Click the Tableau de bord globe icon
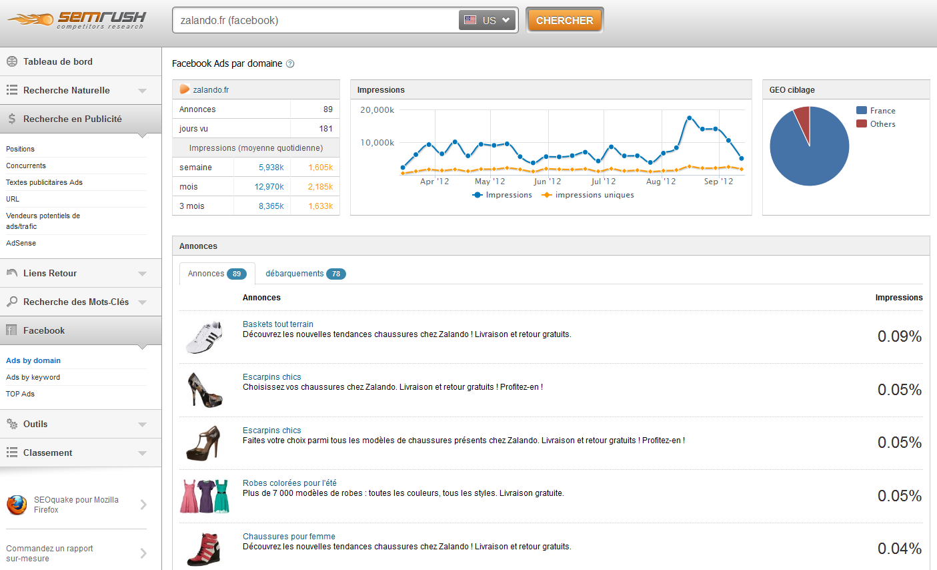This screenshot has width=937, height=570. click(12, 61)
